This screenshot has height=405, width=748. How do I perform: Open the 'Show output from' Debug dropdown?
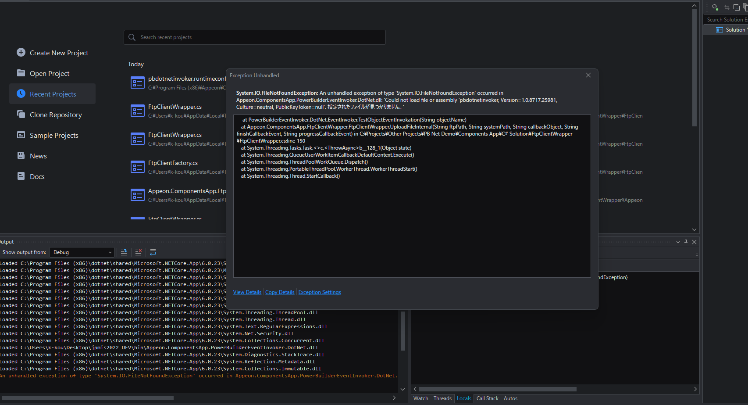(82, 252)
